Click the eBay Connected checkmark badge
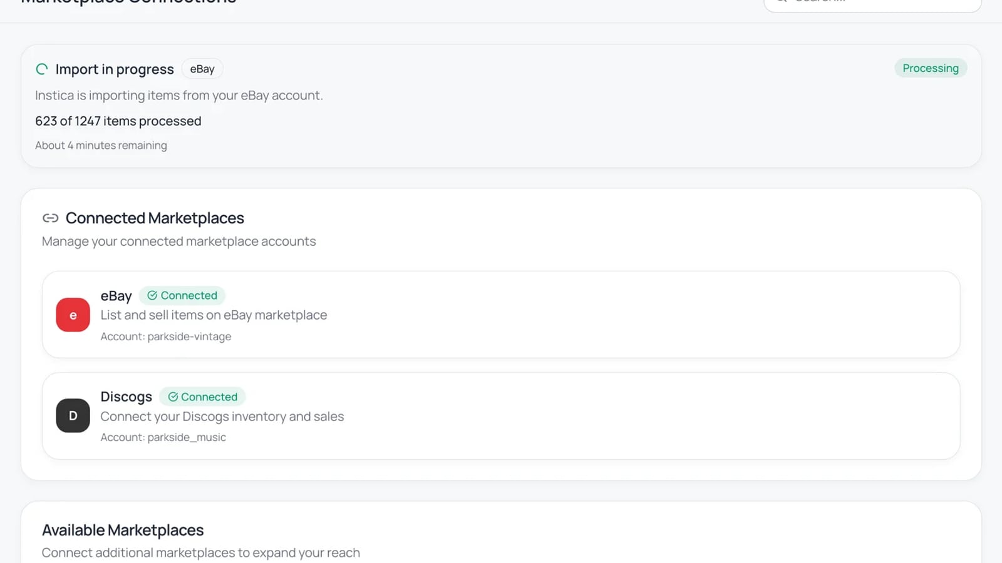 click(182, 295)
